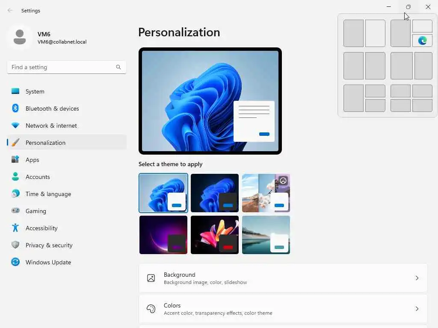Viewport: 438px width, 328px height.
Task: Open the Colors settings row
Action: [283, 309]
